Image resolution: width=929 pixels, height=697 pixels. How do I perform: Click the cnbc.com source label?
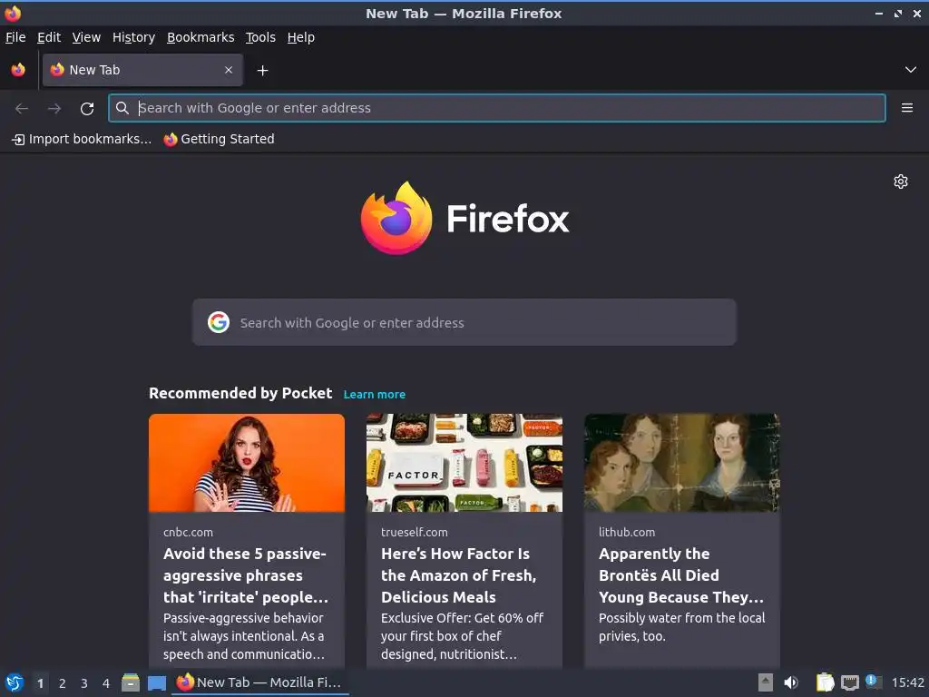coord(188,532)
